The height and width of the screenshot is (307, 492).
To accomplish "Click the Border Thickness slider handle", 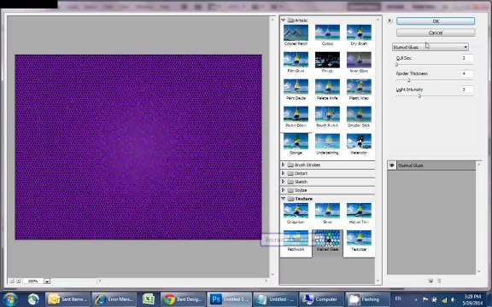I will (408, 80).
